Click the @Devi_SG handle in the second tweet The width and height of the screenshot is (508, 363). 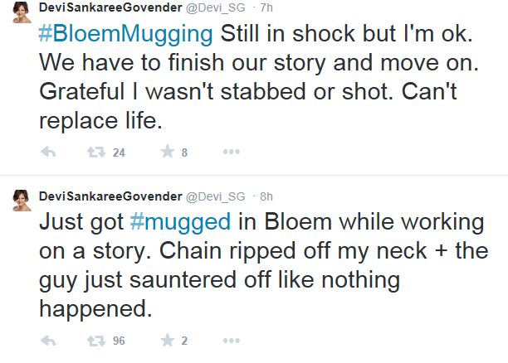pos(216,196)
